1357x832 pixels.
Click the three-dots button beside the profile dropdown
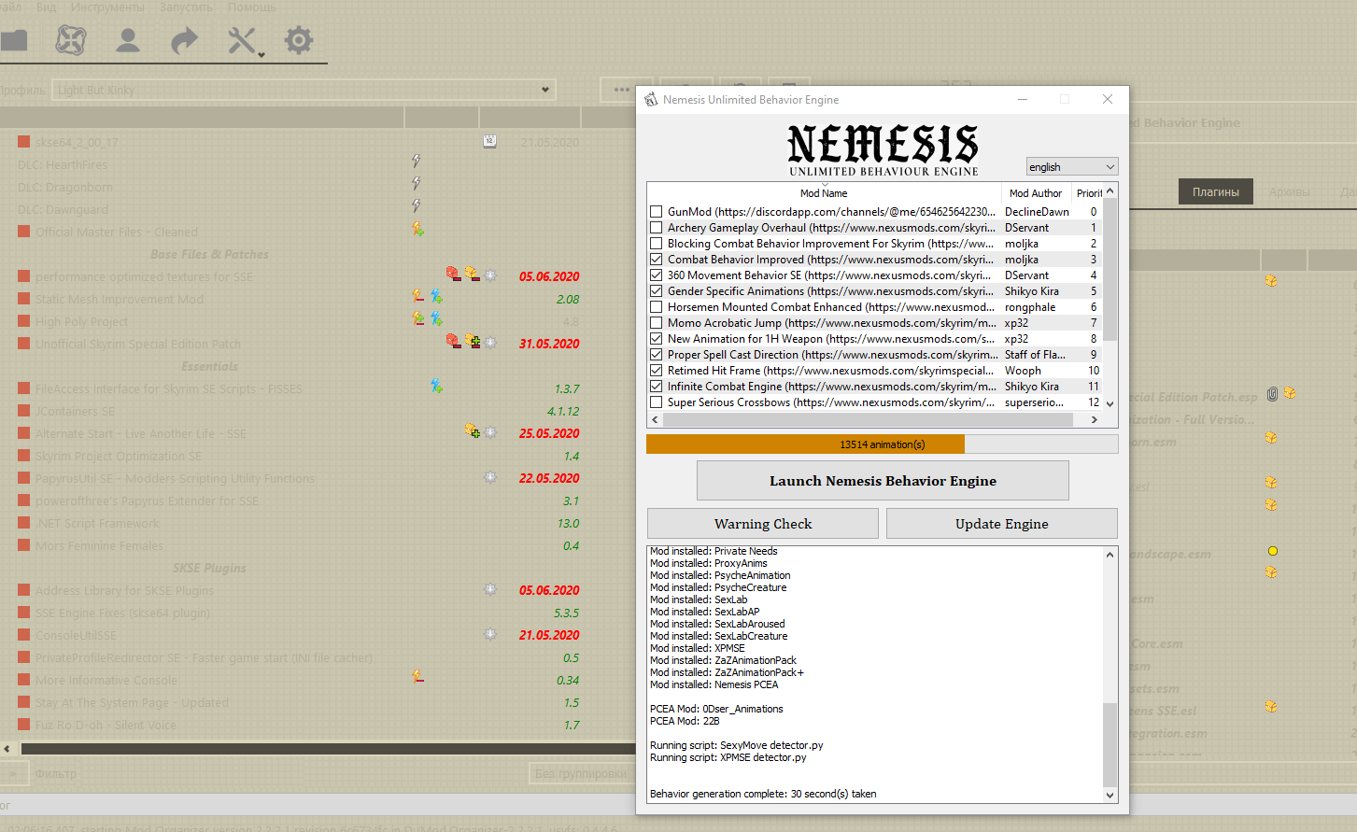tap(622, 90)
